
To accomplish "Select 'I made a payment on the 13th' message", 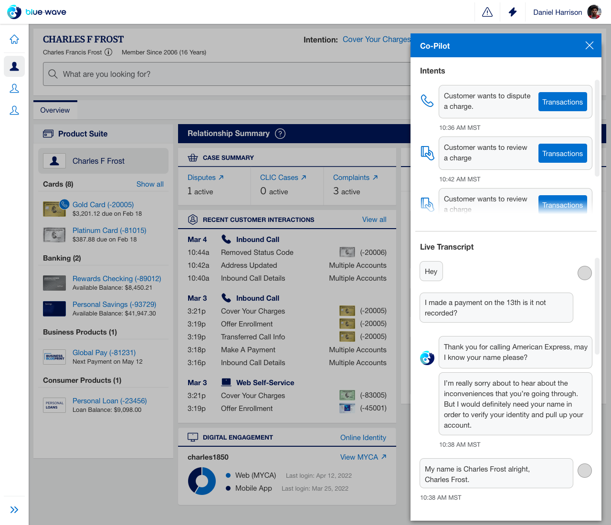I will [x=496, y=308].
